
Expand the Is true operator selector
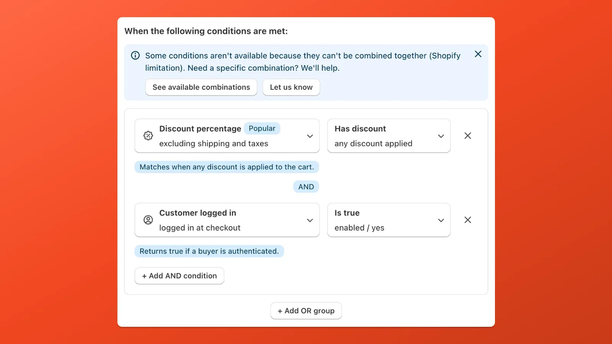[441, 220]
